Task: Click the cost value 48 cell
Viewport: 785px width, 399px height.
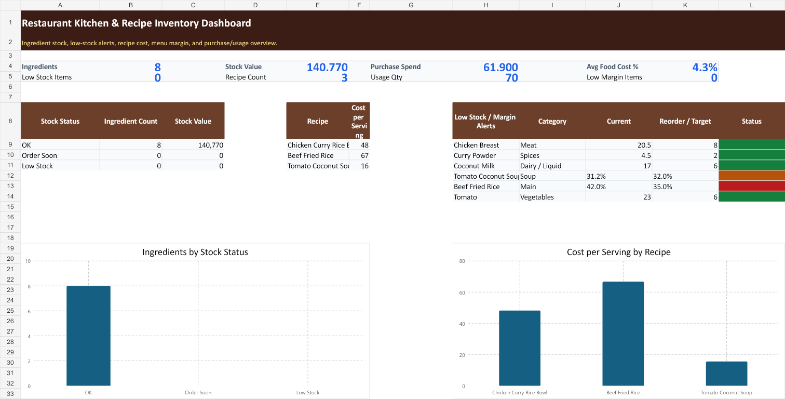Action: [359, 145]
